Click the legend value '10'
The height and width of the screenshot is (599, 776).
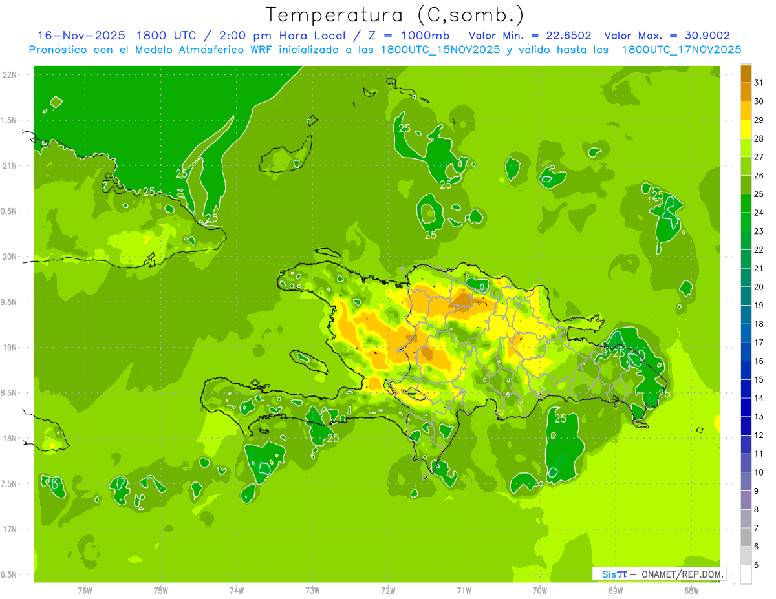point(759,472)
